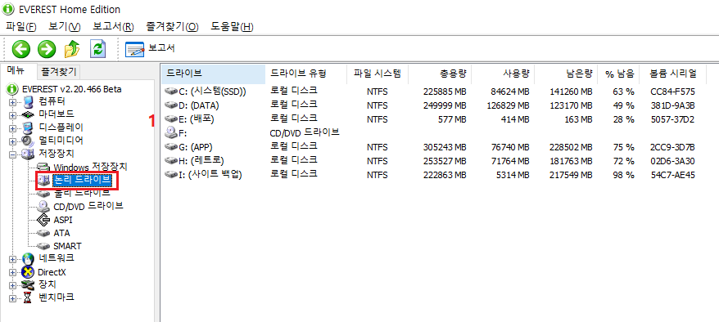Switch to the 메뉴 tab
Viewport: 719px width, 322px height.
tap(16, 71)
